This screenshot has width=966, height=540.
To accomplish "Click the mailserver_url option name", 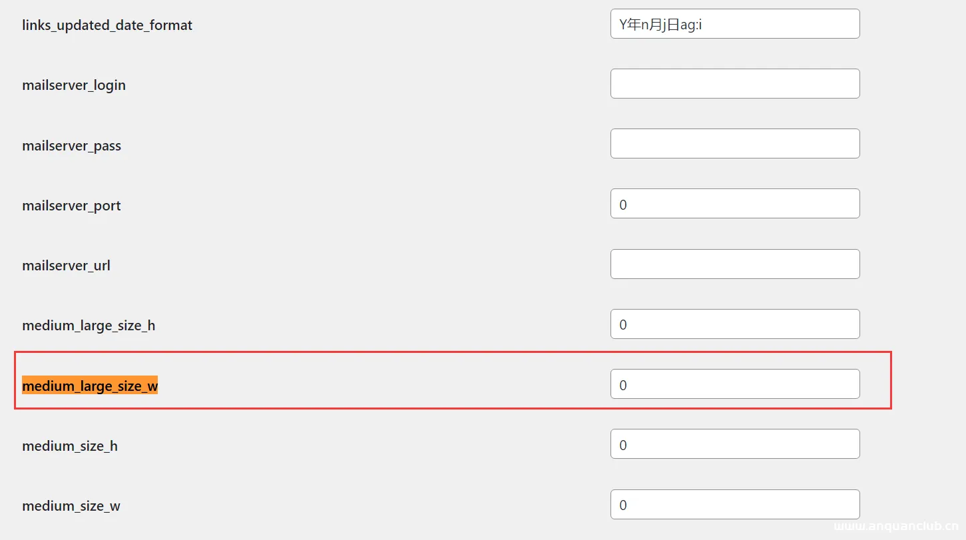I will (x=66, y=266).
